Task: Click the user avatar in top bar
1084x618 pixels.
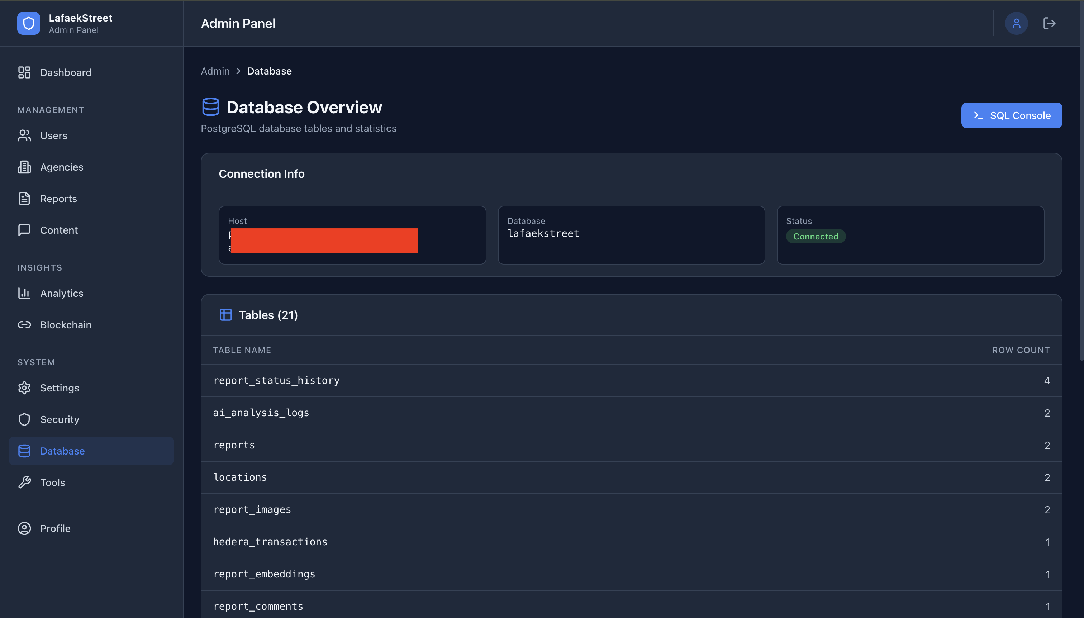Action: [1016, 23]
